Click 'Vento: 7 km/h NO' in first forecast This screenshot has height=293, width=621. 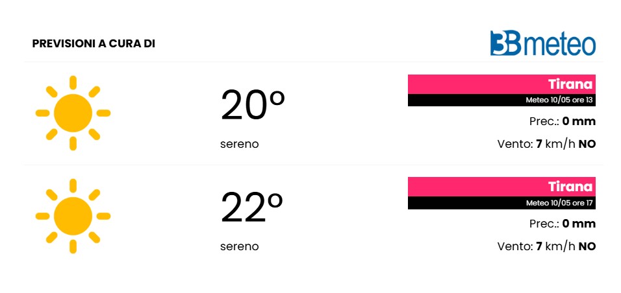pyautogui.click(x=546, y=145)
